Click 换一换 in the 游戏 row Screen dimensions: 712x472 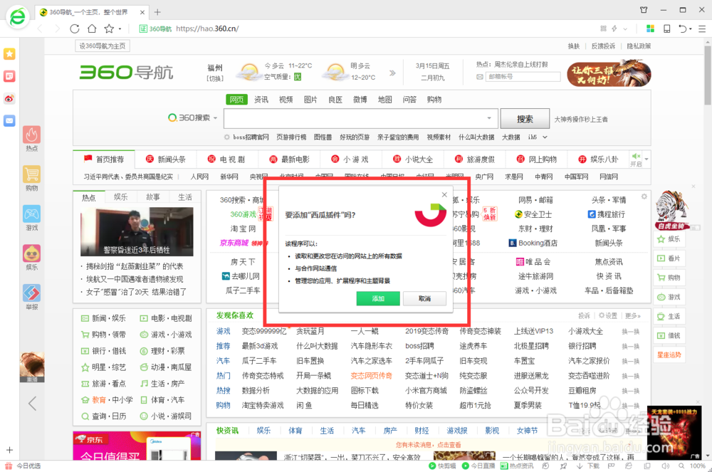[x=631, y=332]
